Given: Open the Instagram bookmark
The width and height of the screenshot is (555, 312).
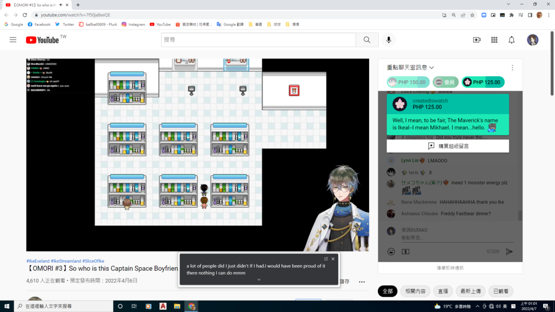Looking at the screenshot, I should point(133,24).
